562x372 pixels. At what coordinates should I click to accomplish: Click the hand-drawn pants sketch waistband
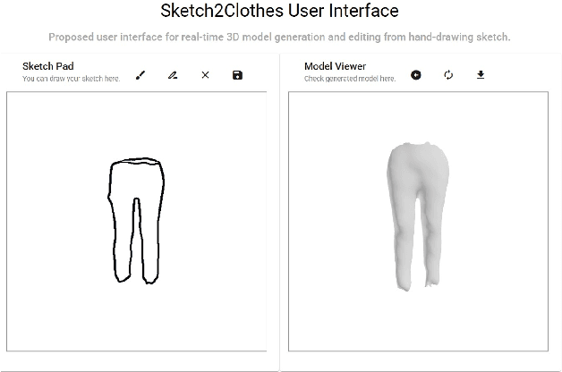[x=136, y=163]
